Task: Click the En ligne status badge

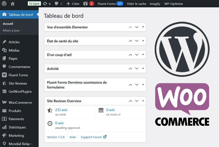Action: [34, 4]
